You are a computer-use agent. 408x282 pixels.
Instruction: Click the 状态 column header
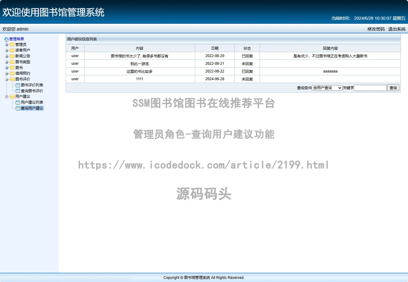(247, 48)
